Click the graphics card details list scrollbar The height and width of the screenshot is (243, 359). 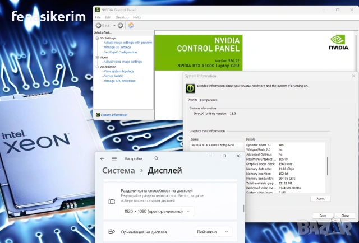pos(327,168)
